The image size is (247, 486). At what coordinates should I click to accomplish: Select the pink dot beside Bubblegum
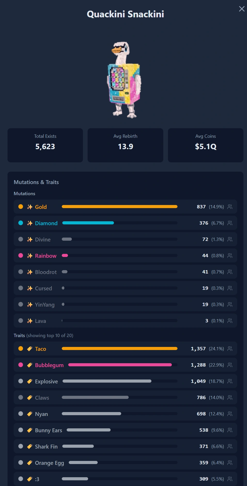coord(21,365)
